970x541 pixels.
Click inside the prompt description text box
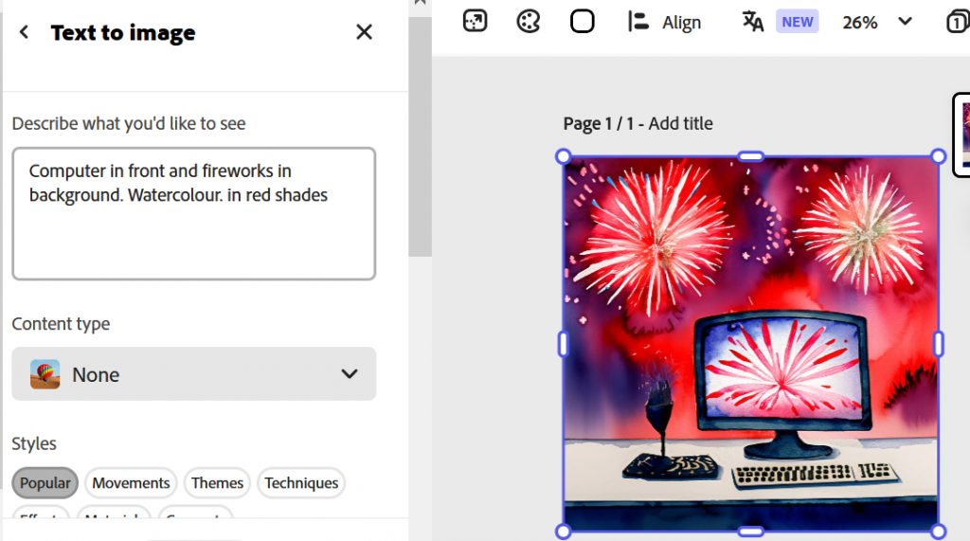tap(193, 213)
